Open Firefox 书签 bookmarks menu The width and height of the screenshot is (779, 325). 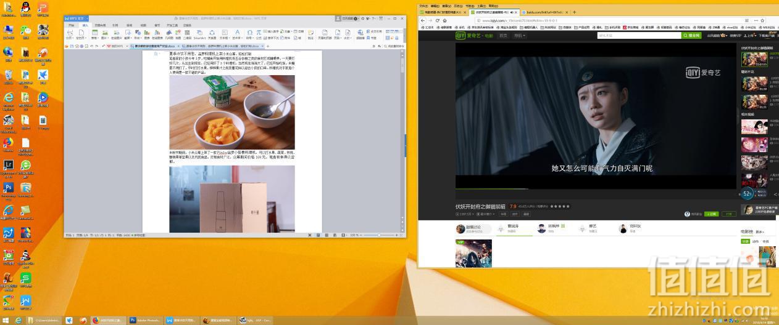(x=470, y=6)
